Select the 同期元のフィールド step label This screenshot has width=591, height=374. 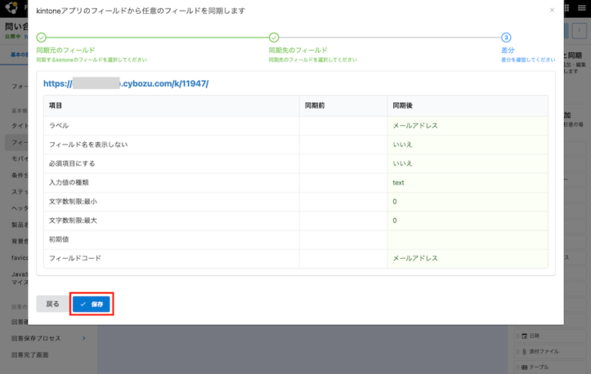pyautogui.click(x=65, y=50)
